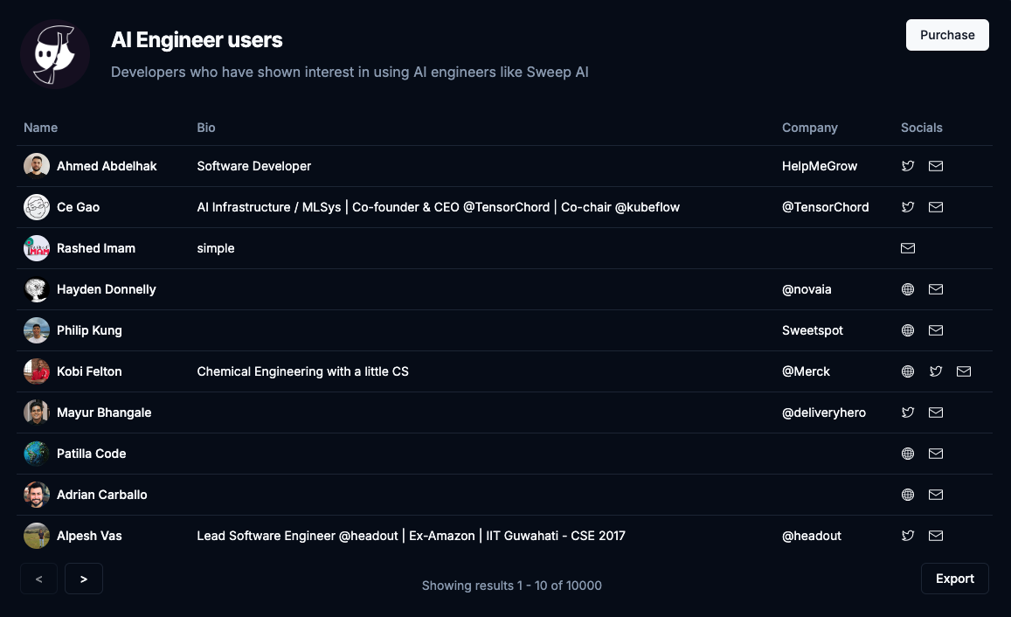
Task: Click Patilla Code's email icon
Action: point(936,454)
